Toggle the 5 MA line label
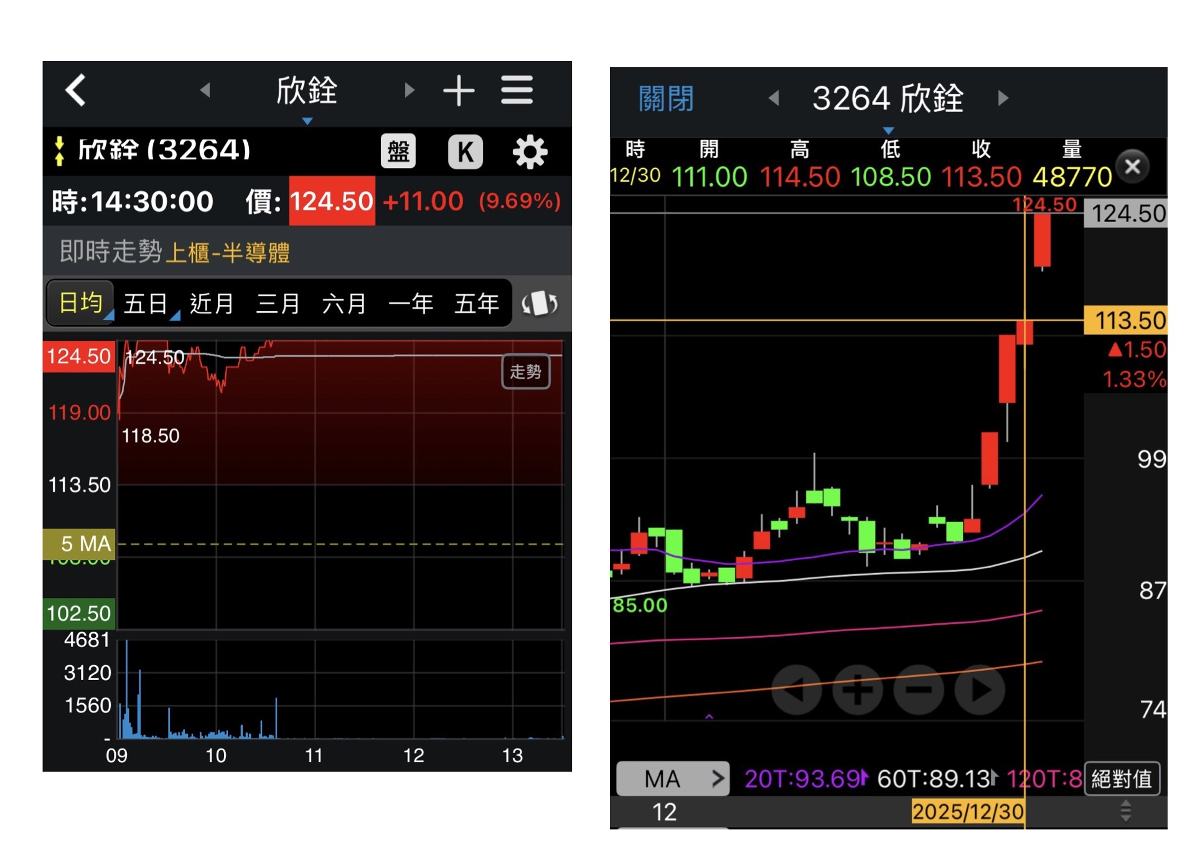Image resolution: width=1195 pixels, height=868 pixels. pyautogui.click(x=80, y=544)
